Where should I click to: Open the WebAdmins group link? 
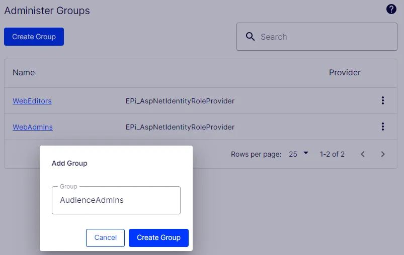coord(33,127)
